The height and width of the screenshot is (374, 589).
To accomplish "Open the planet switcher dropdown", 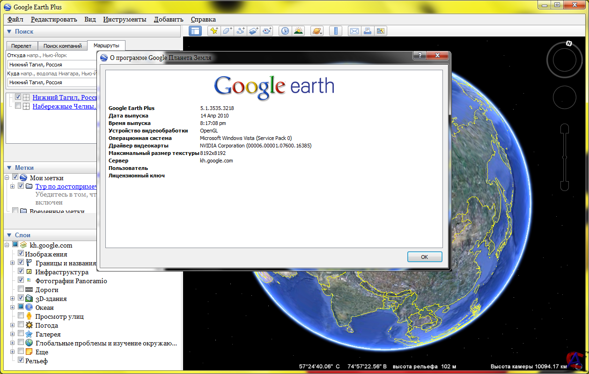I will (317, 31).
